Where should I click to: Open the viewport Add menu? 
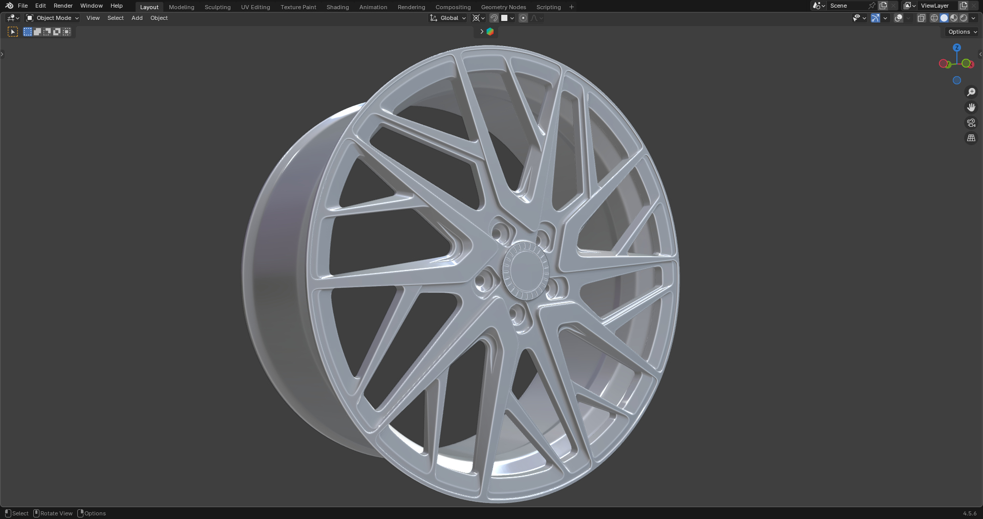[x=137, y=18]
